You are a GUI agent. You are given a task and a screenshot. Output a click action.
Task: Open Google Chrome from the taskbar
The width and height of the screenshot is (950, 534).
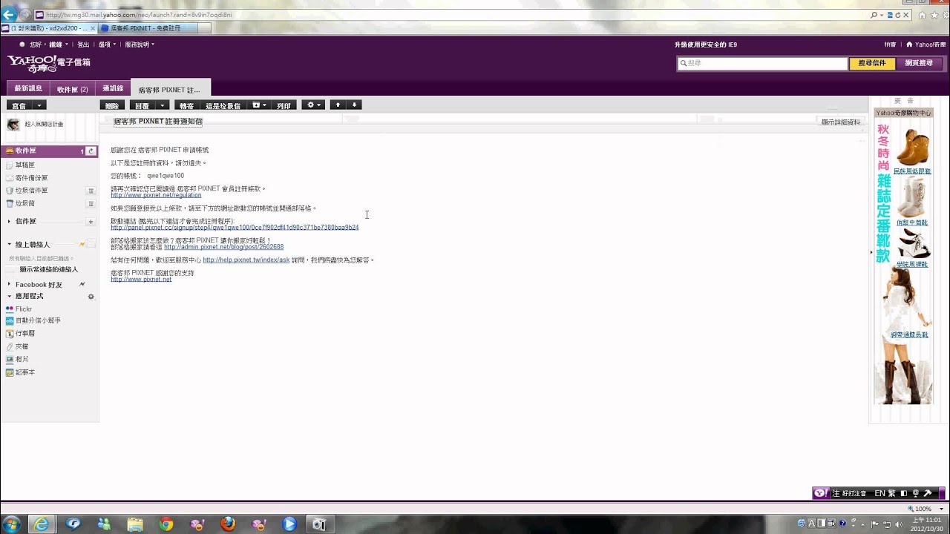pos(166,524)
